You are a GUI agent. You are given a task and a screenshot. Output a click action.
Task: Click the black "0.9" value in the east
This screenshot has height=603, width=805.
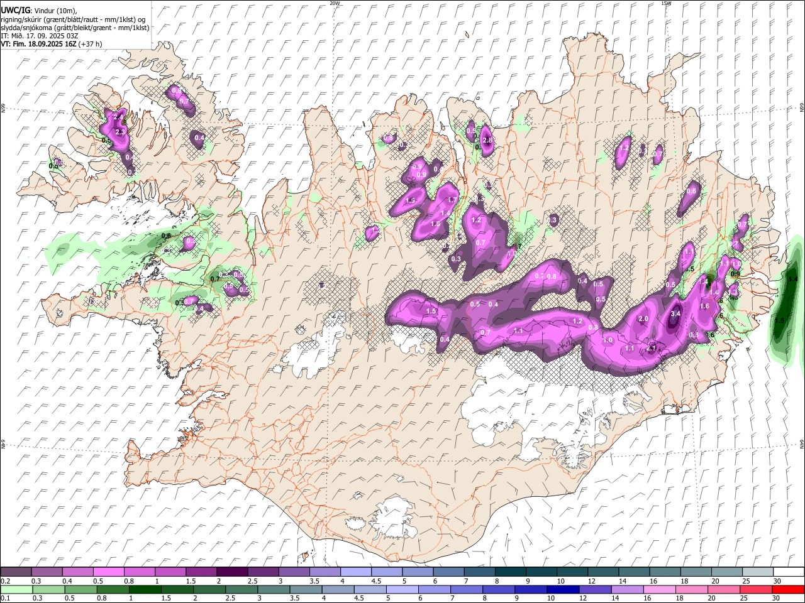click(735, 274)
